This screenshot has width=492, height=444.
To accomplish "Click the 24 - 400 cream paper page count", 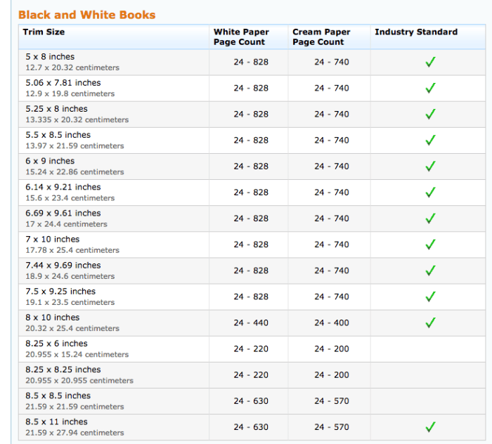I will [332, 322].
